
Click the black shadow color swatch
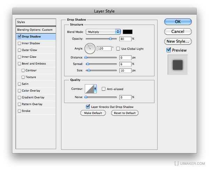(x=127, y=32)
